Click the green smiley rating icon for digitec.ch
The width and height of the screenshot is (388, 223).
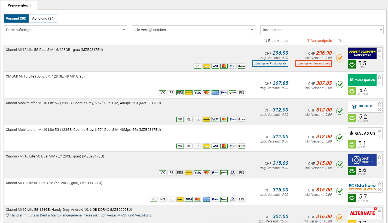coord(352,118)
